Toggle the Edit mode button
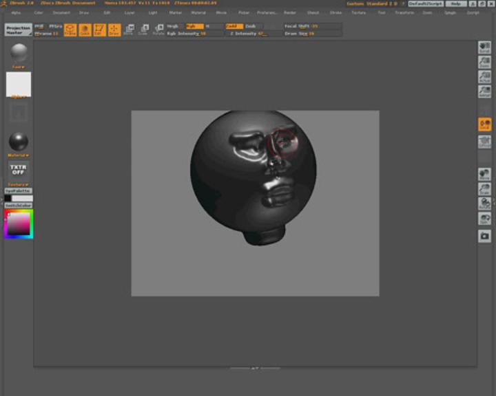Viewport: 496px width, 396px height. 100,30
